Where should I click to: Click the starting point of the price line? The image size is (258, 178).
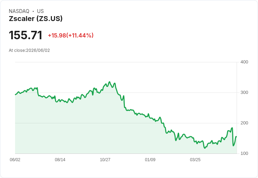pos(15,95)
